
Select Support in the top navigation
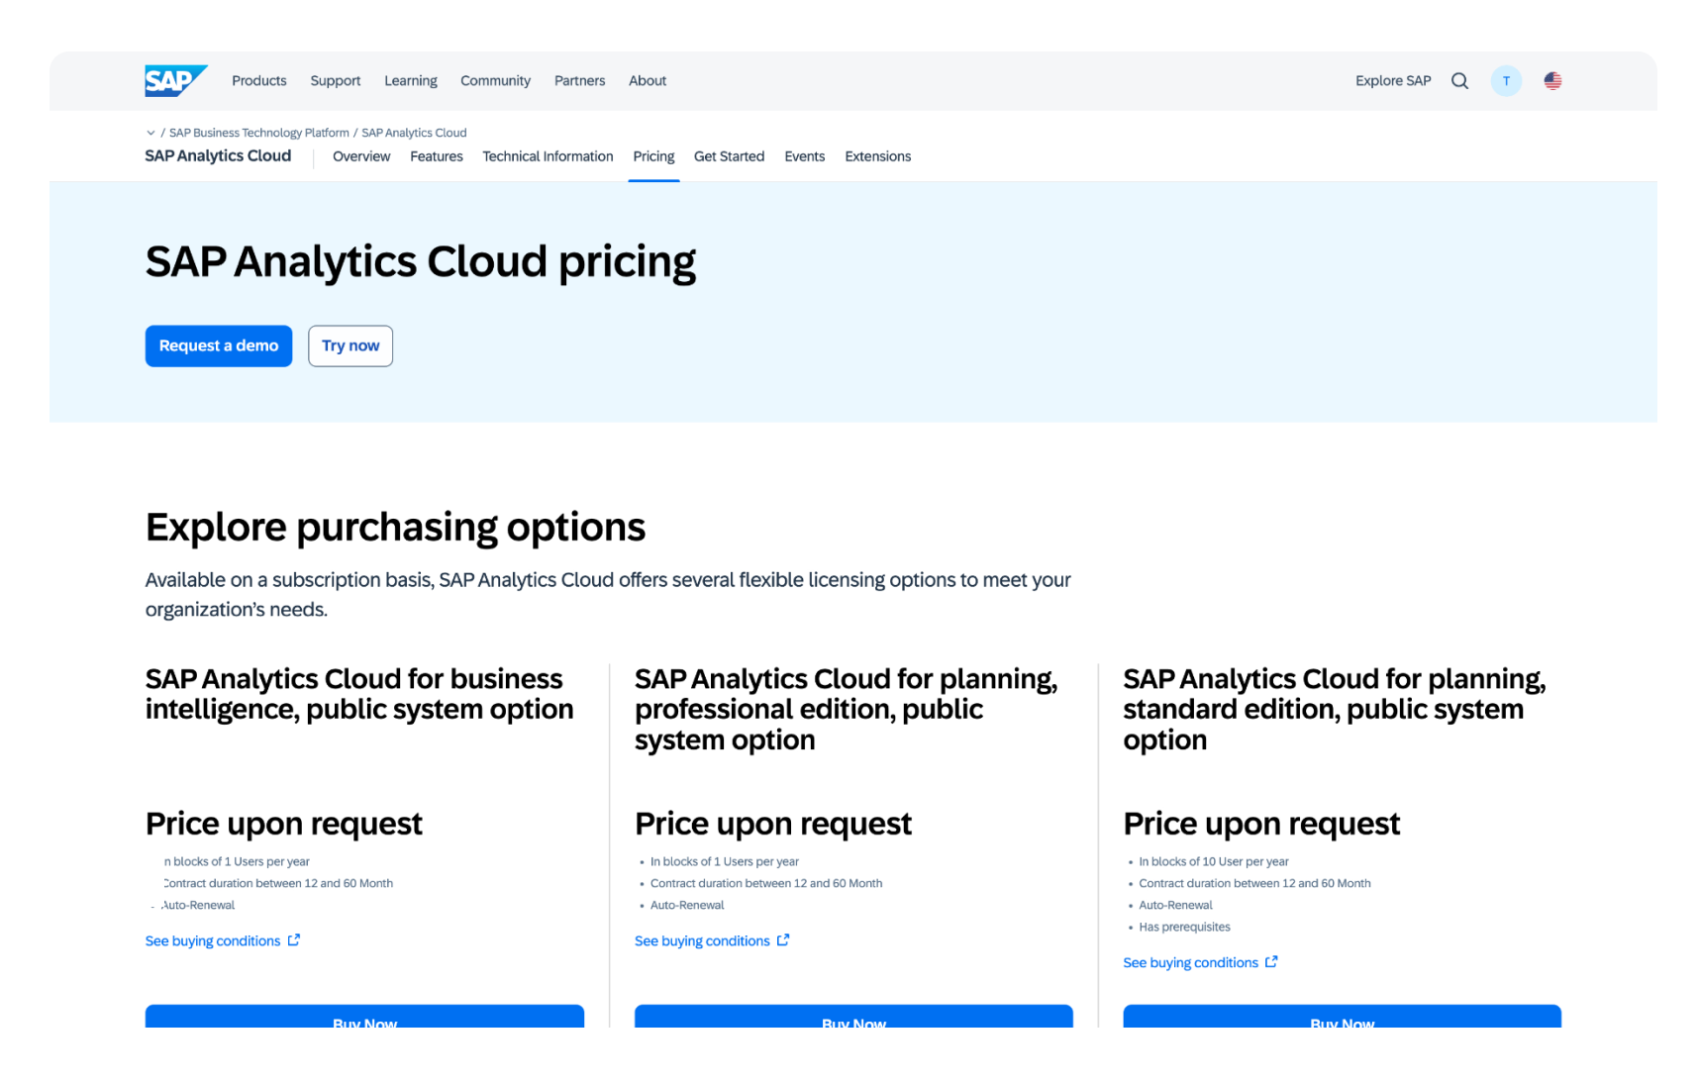tap(335, 80)
